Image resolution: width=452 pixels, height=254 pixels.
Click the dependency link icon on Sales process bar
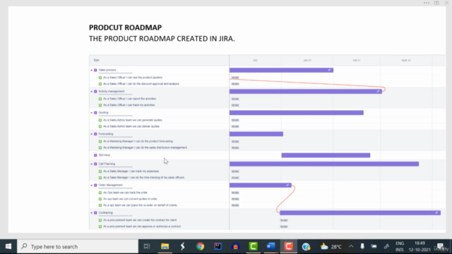pos(330,70)
